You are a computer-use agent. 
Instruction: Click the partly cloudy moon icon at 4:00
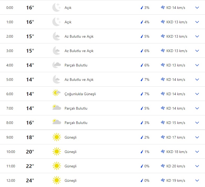(56, 65)
